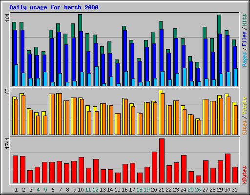Click the green Hits bar top for day 29
Viewport: 250px width, 195px height.
point(219,24)
